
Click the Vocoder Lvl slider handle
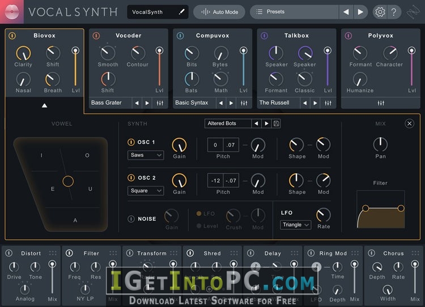pyautogui.click(x=159, y=50)
